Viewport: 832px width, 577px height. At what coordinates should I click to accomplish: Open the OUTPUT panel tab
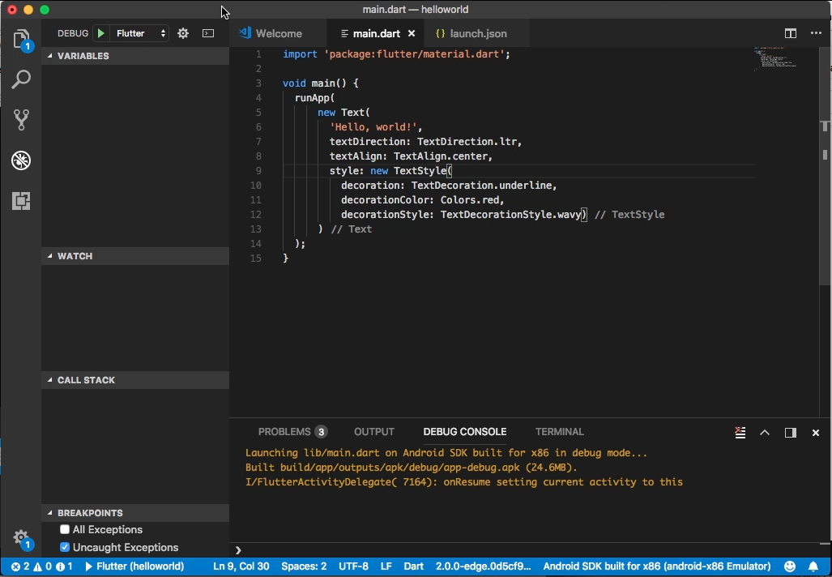coord(374,432)
